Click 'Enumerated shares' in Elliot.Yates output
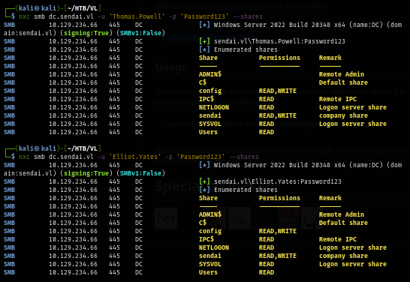410x282 pixels. (x=246, y=190)
